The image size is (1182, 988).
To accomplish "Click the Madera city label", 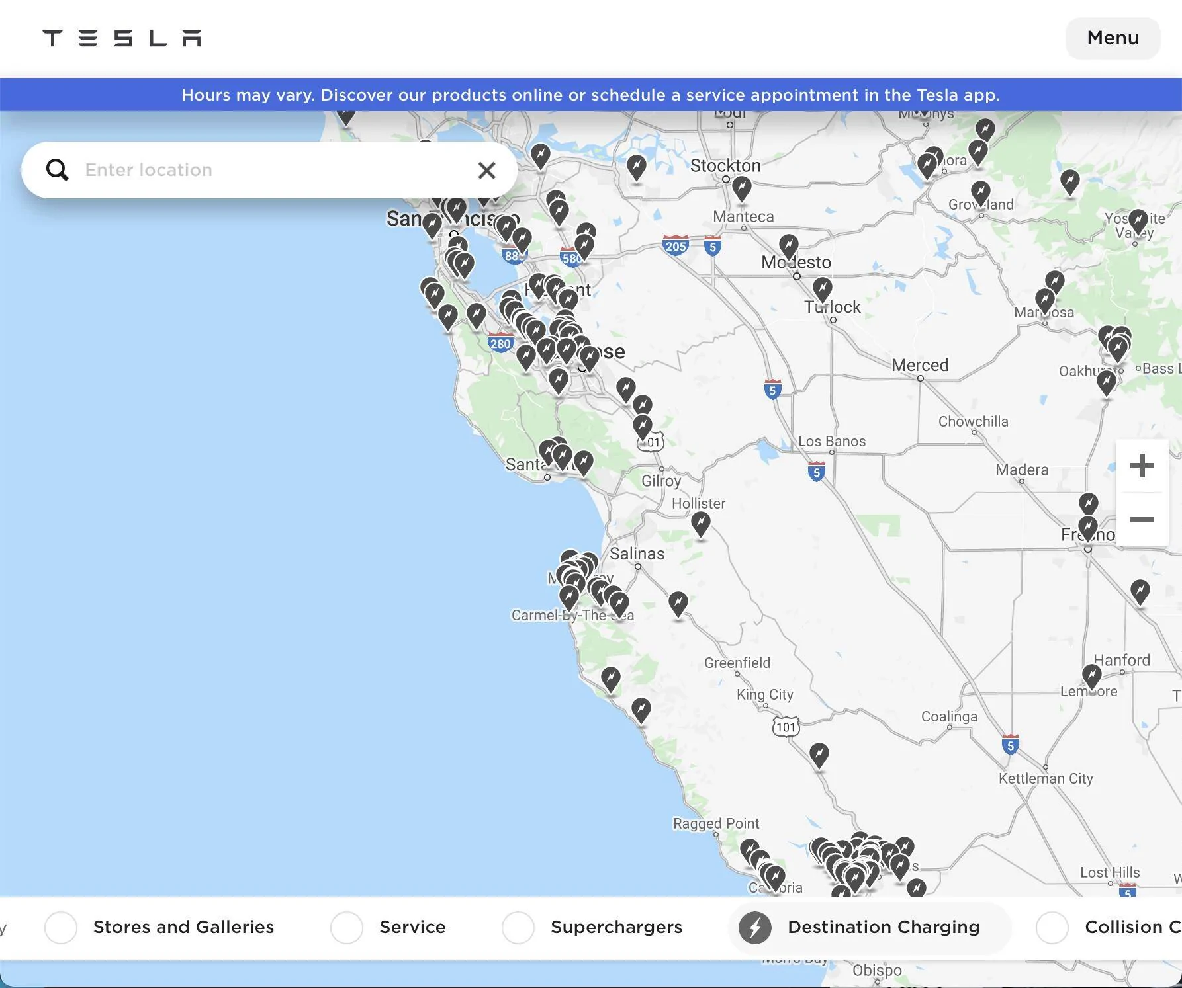I will 1022,470.
